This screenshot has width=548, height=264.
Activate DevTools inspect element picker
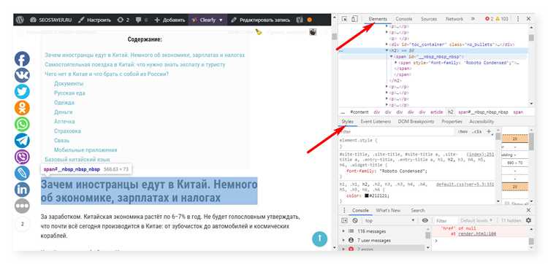point(344,19)
